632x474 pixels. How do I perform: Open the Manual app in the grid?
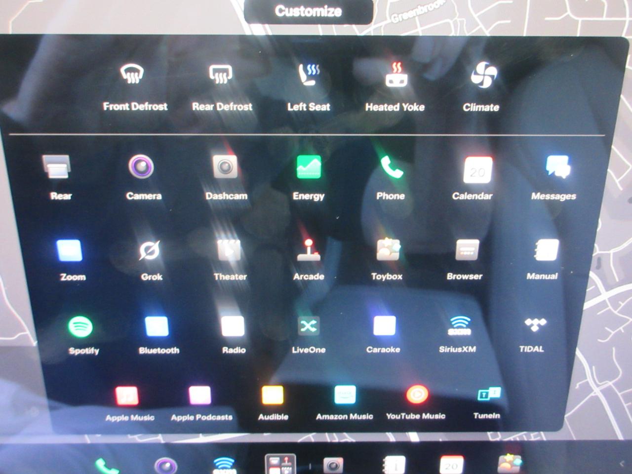point(543,260)
